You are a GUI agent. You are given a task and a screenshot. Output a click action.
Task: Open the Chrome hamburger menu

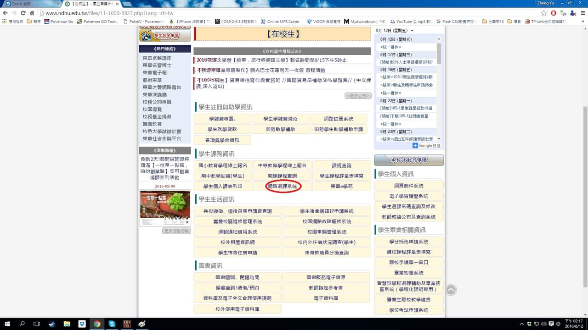pyautogui.click(x=582, y=13)
